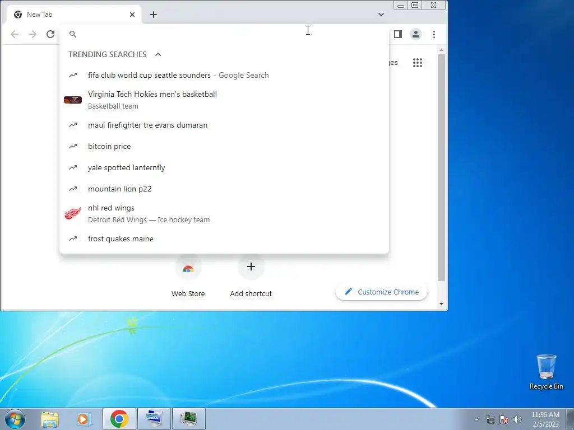Choose yale spotted lanternfly suggestion
Screen dimensions: 574x430
224,167
